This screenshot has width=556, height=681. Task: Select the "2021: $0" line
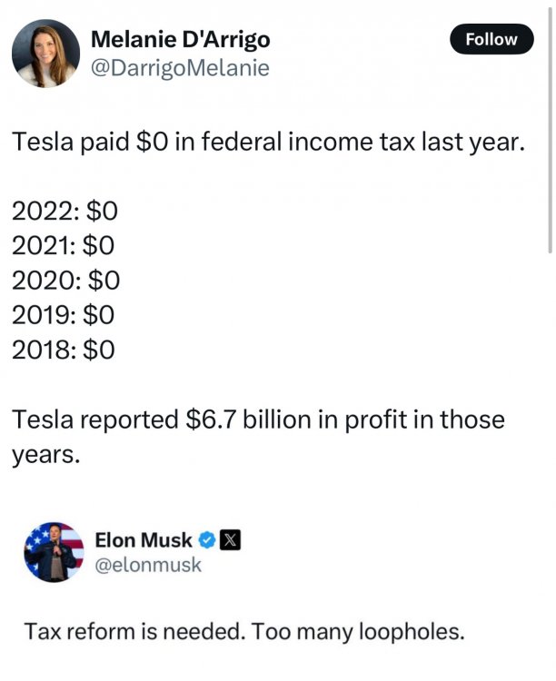pyautogui.click(x=64, y=245)
